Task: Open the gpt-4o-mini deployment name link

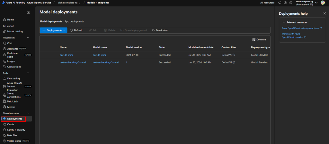Action: click(66, 55)
